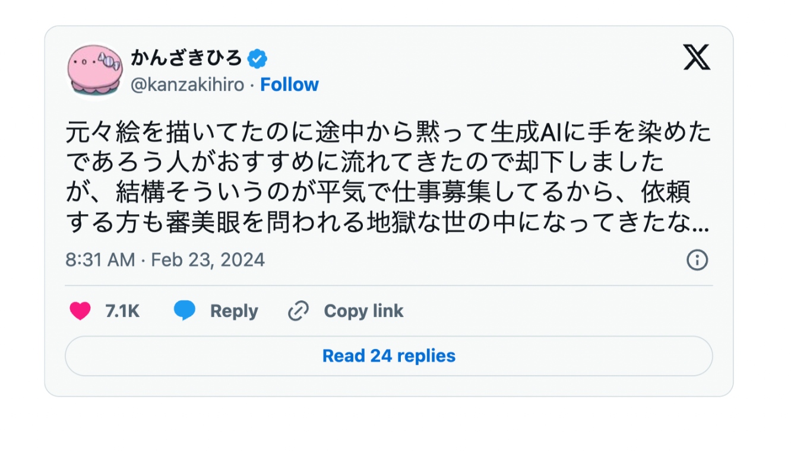This screenshot has width=791, height=451.
Task: Open Read 24 replies
Action: [388, 356]
